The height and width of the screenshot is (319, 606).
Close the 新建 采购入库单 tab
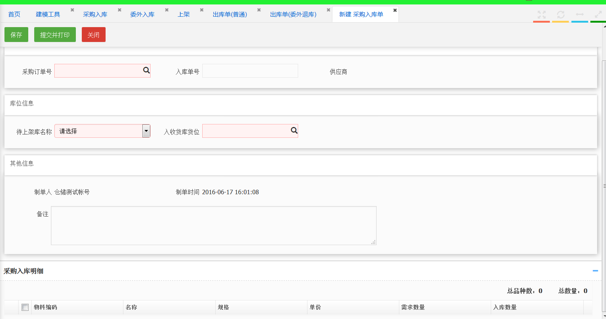click(x=395, y=10)
